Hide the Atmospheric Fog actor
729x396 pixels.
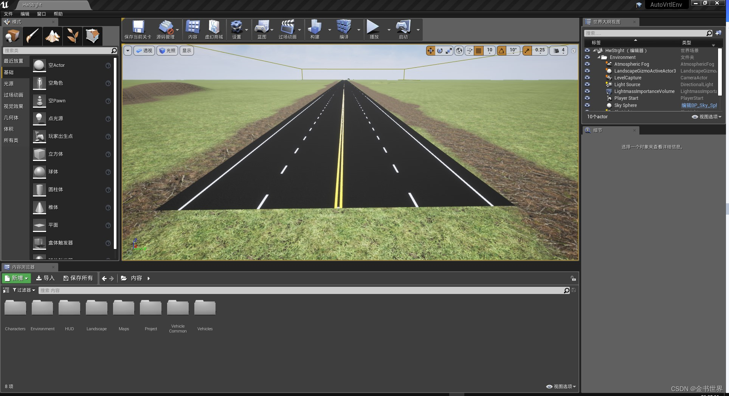tap(587, 64)
